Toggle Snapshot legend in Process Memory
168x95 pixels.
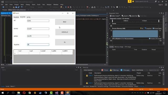(x=148, y=28)
